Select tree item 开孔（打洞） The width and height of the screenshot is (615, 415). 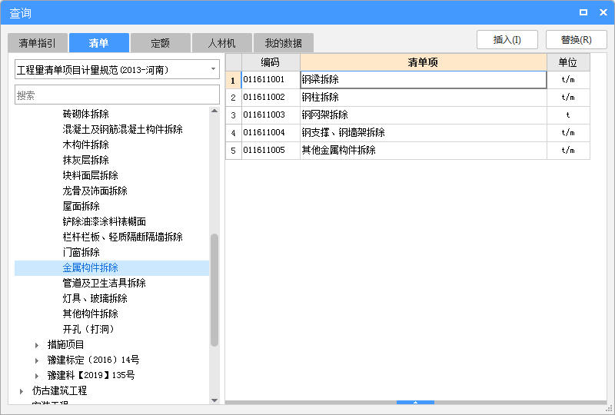(88, 329)
